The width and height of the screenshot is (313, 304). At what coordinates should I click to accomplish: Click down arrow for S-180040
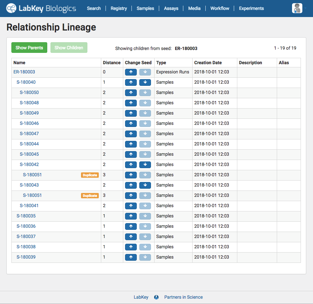(145, 82)
